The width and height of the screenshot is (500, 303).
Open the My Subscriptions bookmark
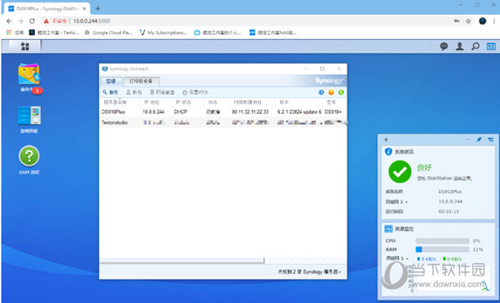pyautogui.click(x=163, y=32)
